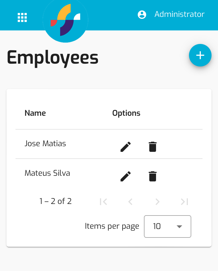Click the Administrator username label
218x271 pixels.
[179, 14]
